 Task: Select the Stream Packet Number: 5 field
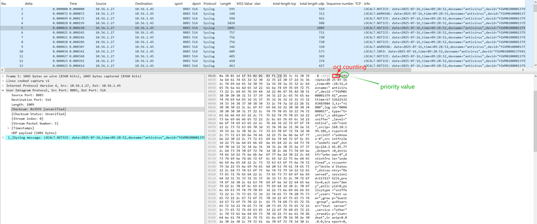pyautogui.click(x=35, y=123)
